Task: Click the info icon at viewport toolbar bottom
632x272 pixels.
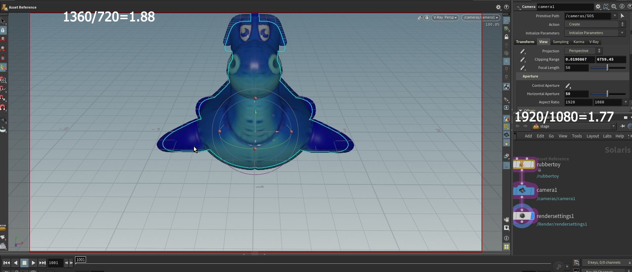Action: 506,238
